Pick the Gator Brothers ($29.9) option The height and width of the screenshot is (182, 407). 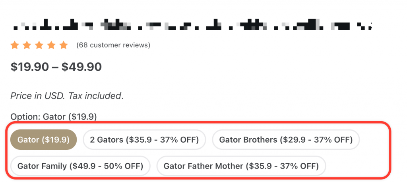286,140
